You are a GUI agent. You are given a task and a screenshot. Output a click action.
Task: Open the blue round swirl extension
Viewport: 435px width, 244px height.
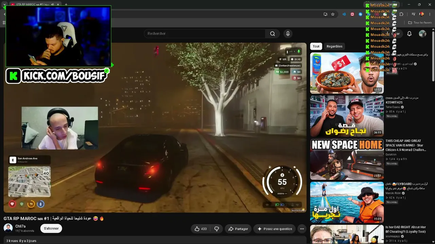(361, 14)
